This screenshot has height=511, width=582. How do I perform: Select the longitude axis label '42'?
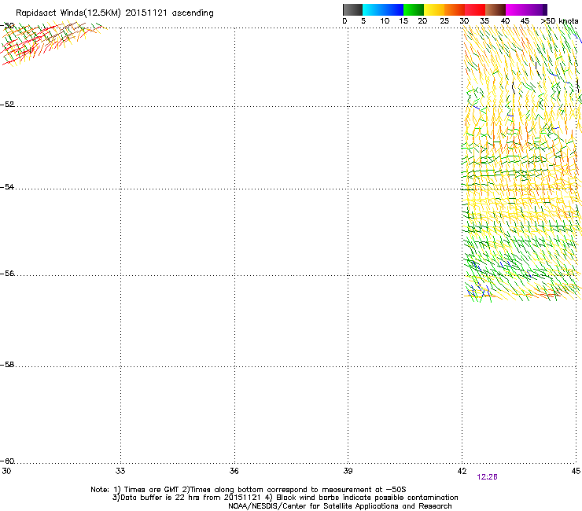point(462,471)
